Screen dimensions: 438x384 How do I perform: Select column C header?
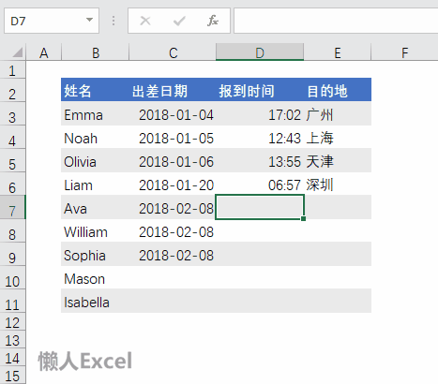173,52
